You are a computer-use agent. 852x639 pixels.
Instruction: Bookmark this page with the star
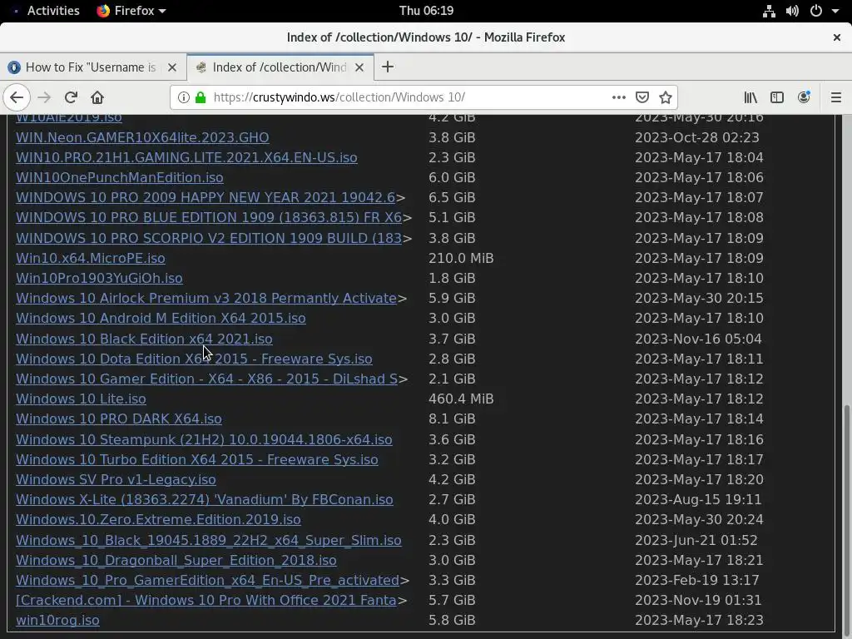point(665,97)
